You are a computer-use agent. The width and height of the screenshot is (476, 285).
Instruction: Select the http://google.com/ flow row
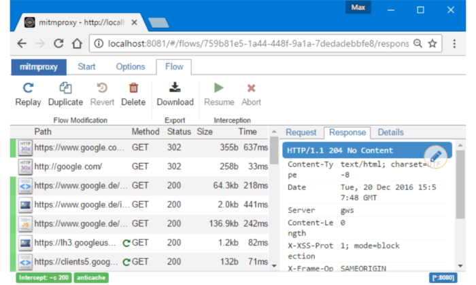coord(139,167)
